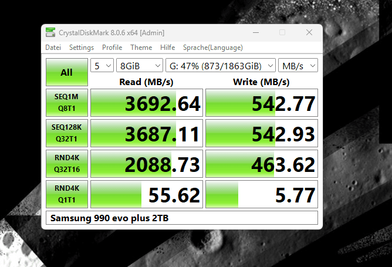Image resolution: width=392 pixels, height=267 pixels.
Task: Click the RND4K Q1T1 read result 55.62
Action: click(147, 194)
